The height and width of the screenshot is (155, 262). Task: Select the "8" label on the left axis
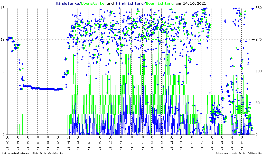(x=4, y=71)
